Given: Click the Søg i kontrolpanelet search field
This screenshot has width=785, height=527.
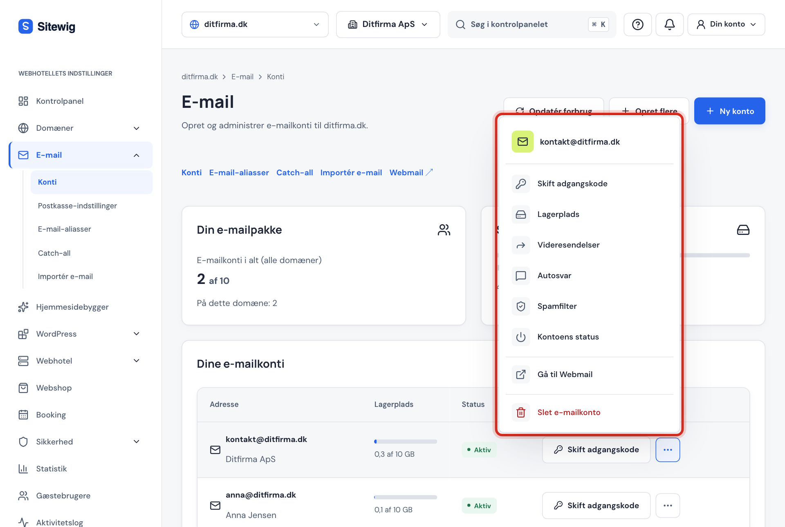Looking at the screenshot, I should pos(532,25).
